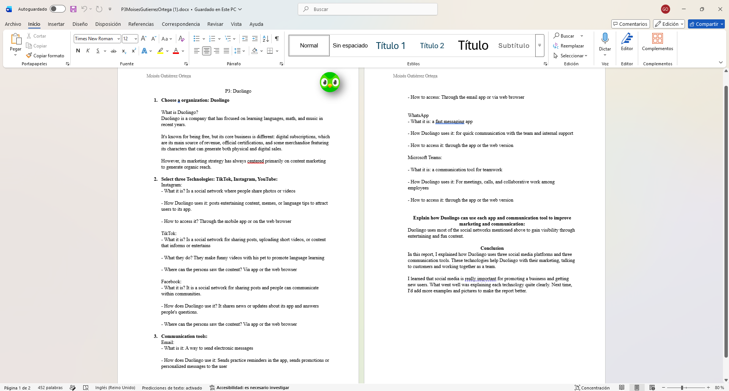This screenshot has height=391, width=729.
Task: Open the Seleccionar dropdown
Action: [x=570, y=55]
